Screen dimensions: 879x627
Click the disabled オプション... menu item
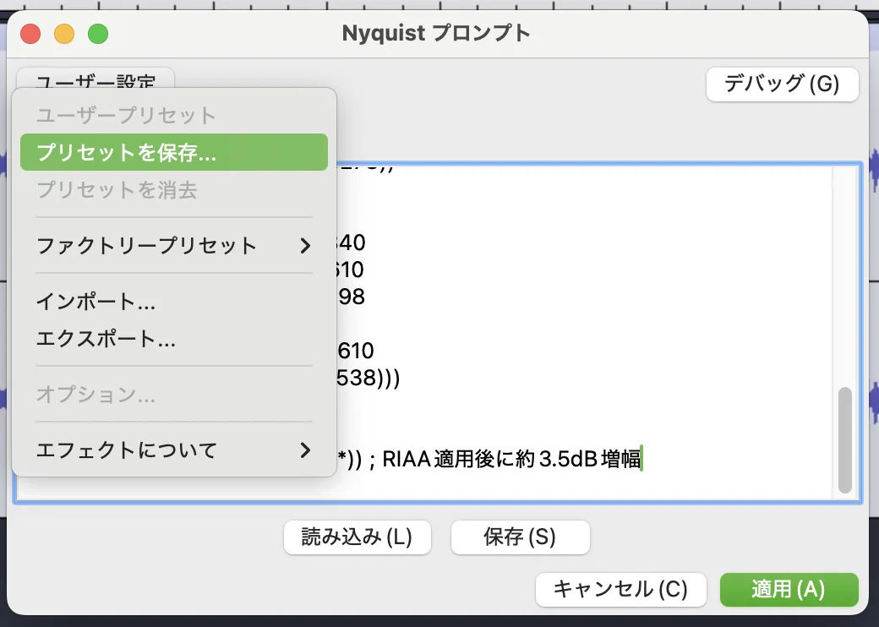point(96,395)
